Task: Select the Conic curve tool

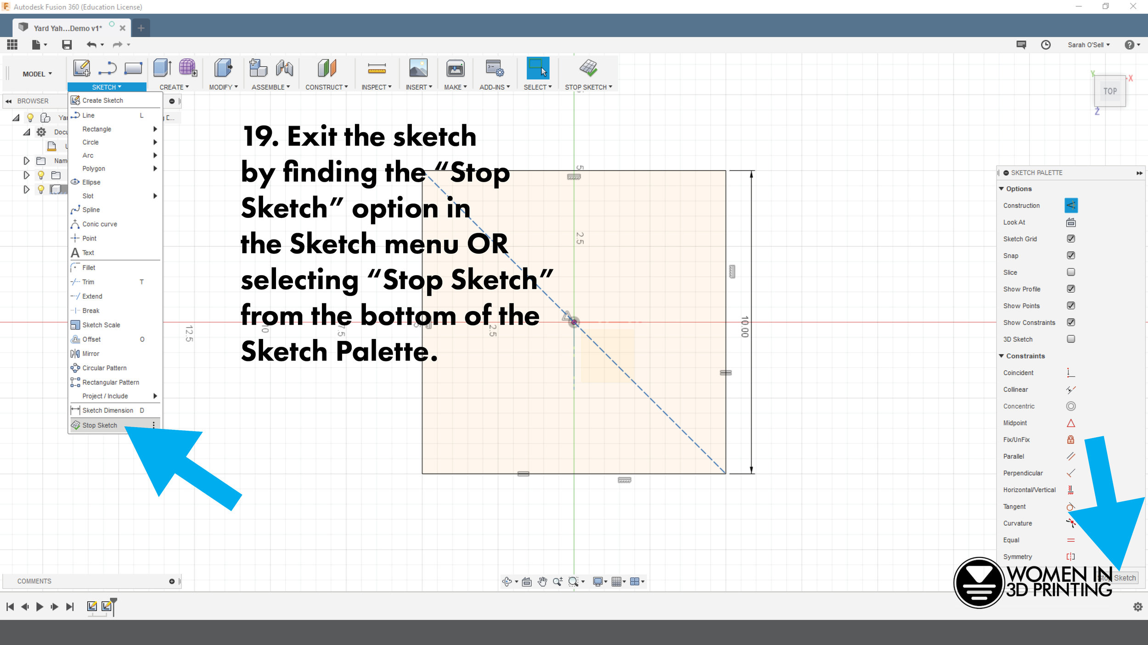Action: (x=99, y=224)
